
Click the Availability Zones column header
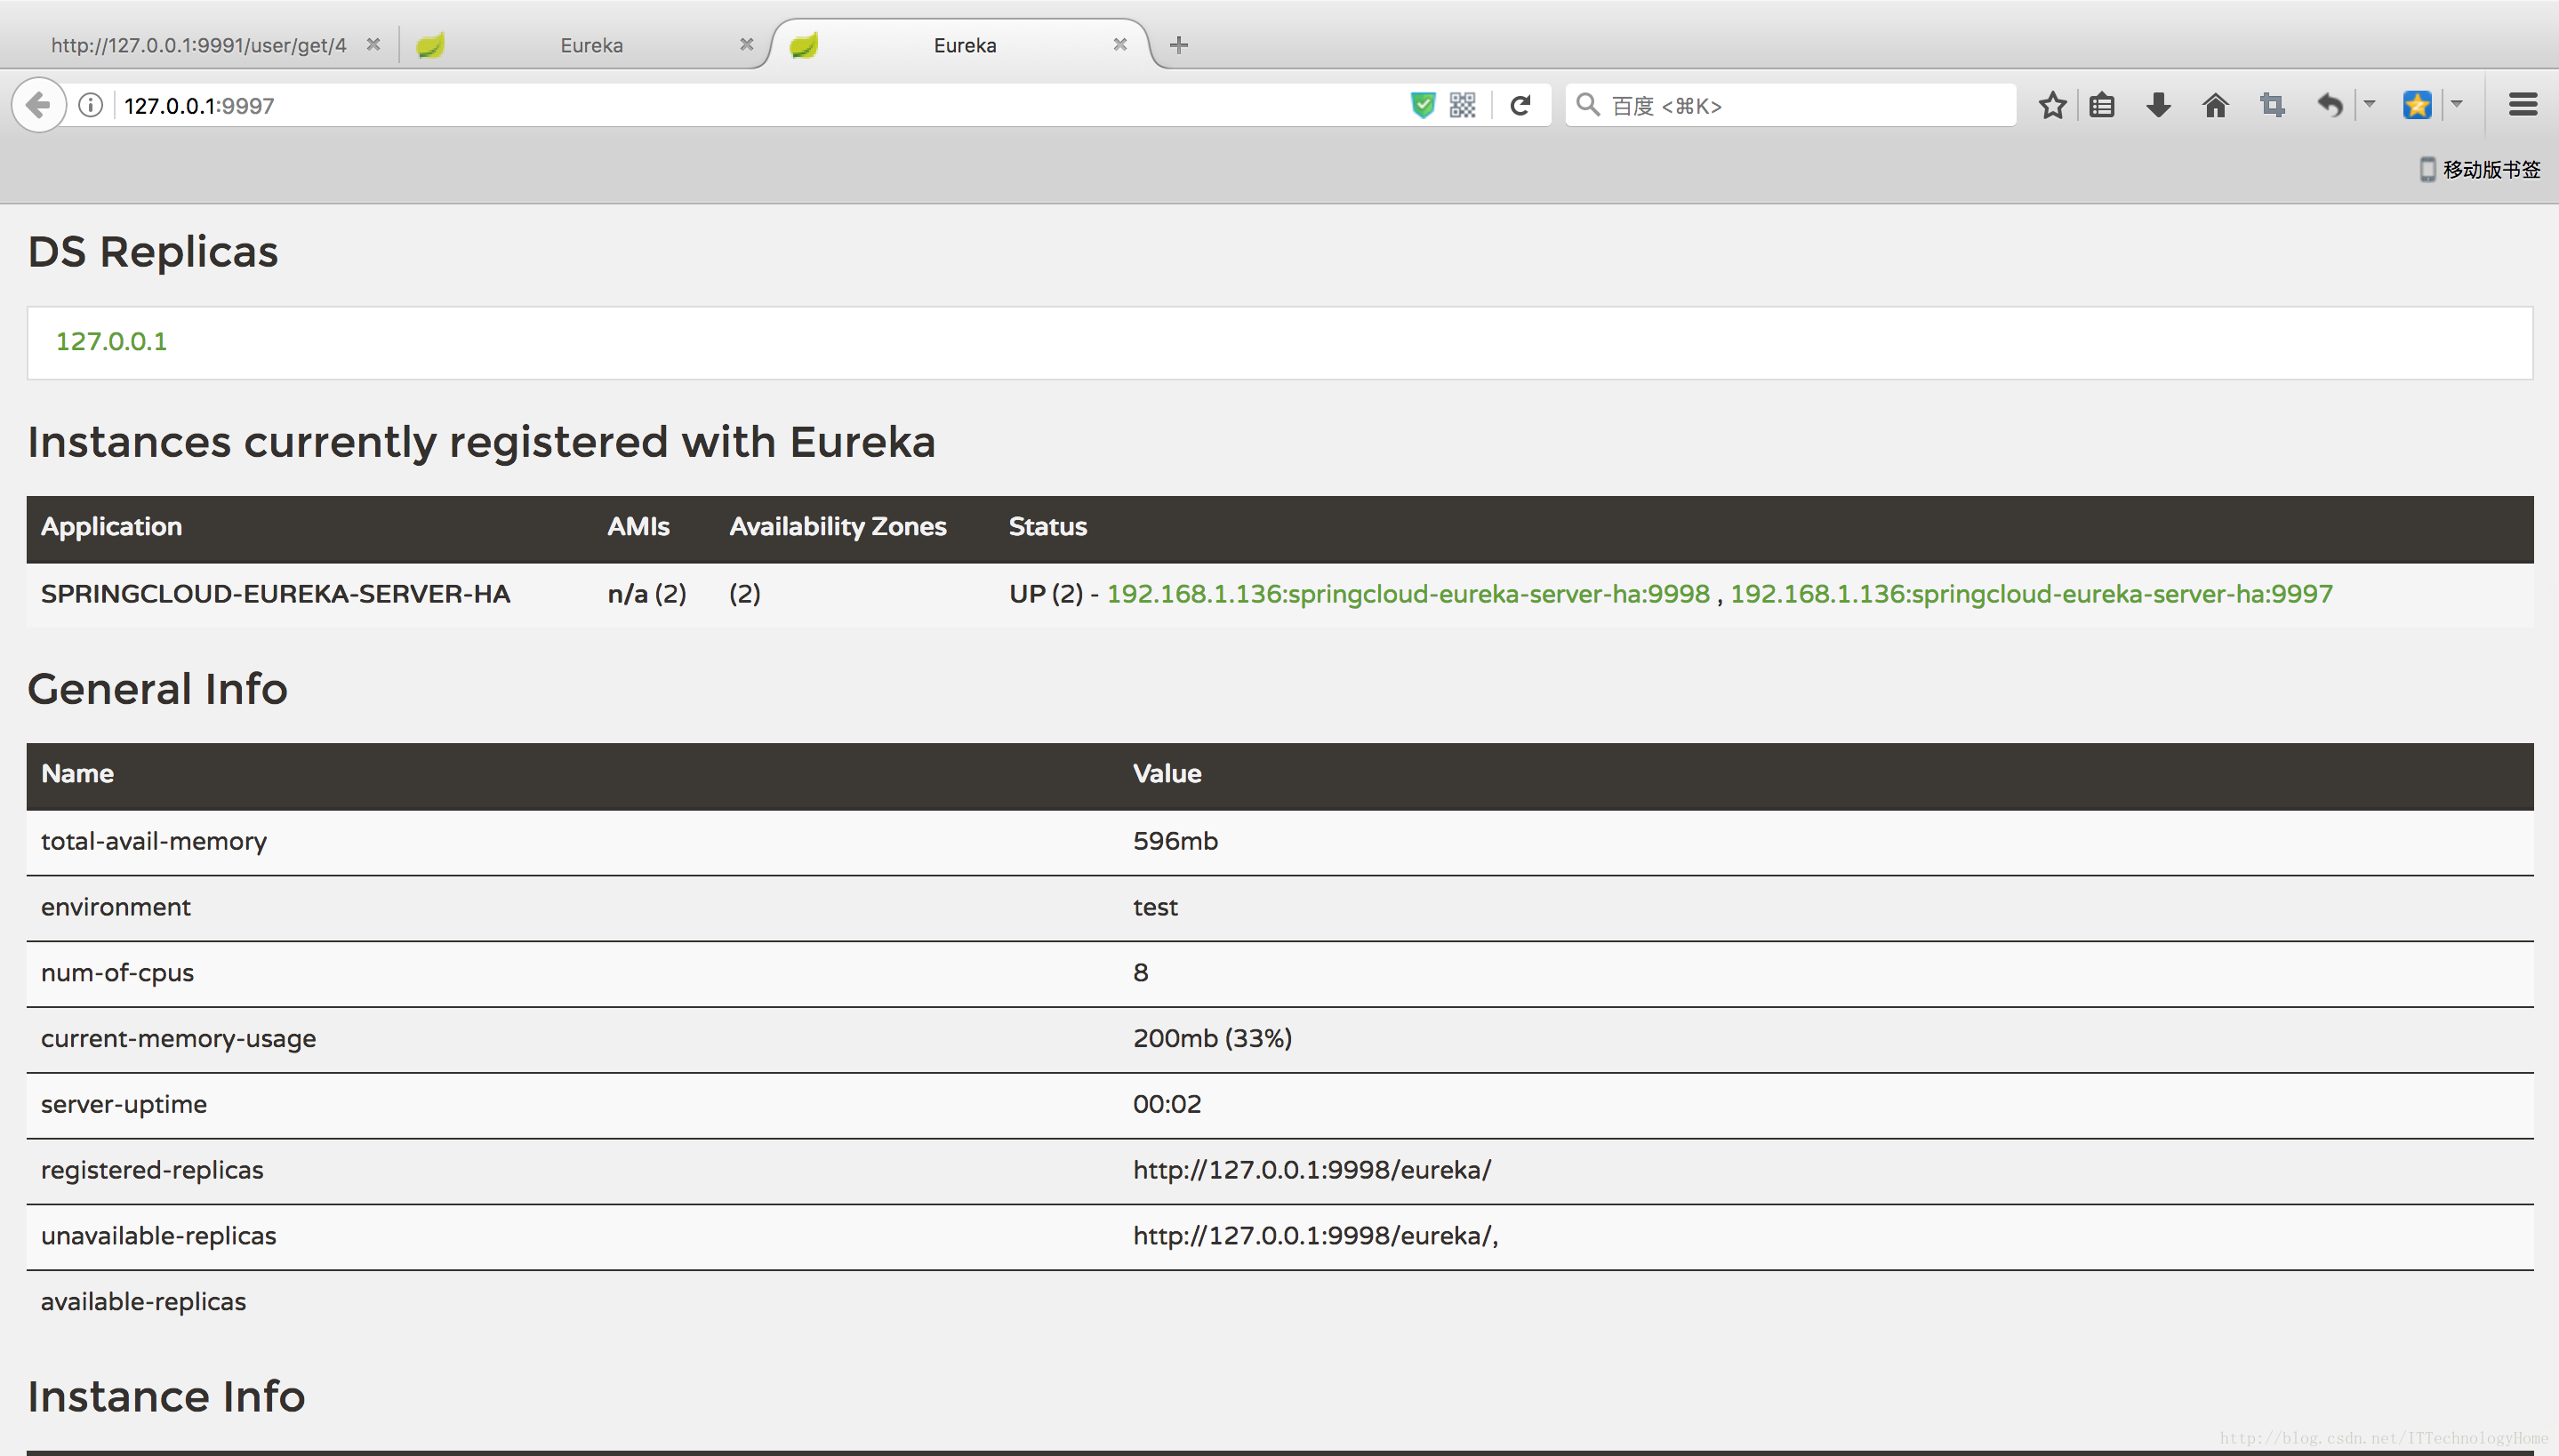(x=837, y=527)
